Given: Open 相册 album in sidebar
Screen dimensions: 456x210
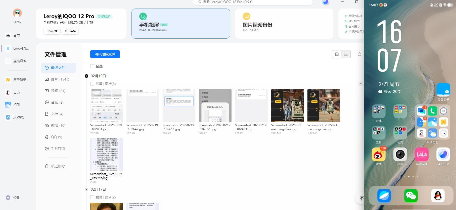Looking at the screenshot, I should click(x=13, y=105).
